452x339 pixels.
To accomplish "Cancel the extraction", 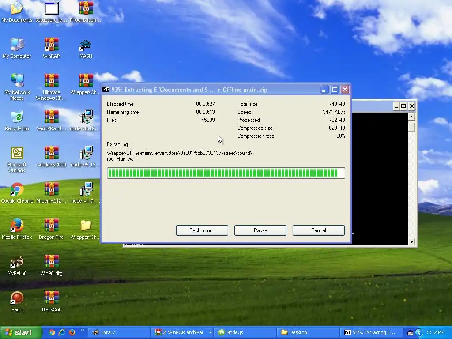I will [319, 230].
